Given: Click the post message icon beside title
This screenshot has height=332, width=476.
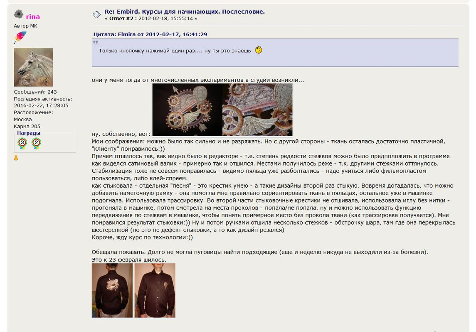Looking at the screenshot, I should 96,14.
